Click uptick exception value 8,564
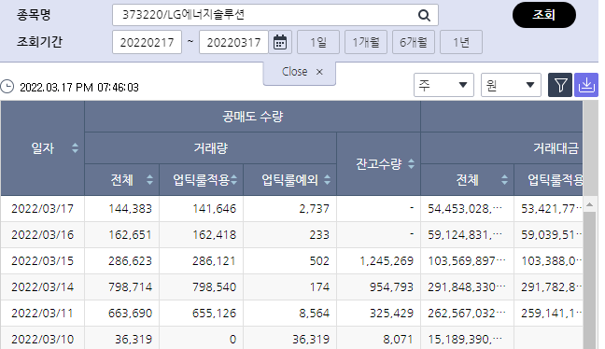Viewport: 605px width, 349px height. 314,314
